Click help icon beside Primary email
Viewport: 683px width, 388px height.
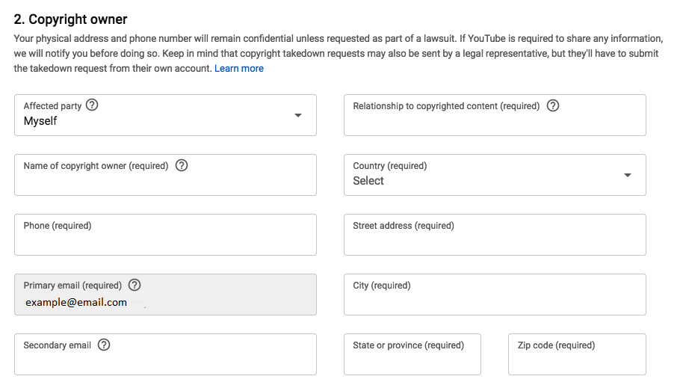pos(135,285)
